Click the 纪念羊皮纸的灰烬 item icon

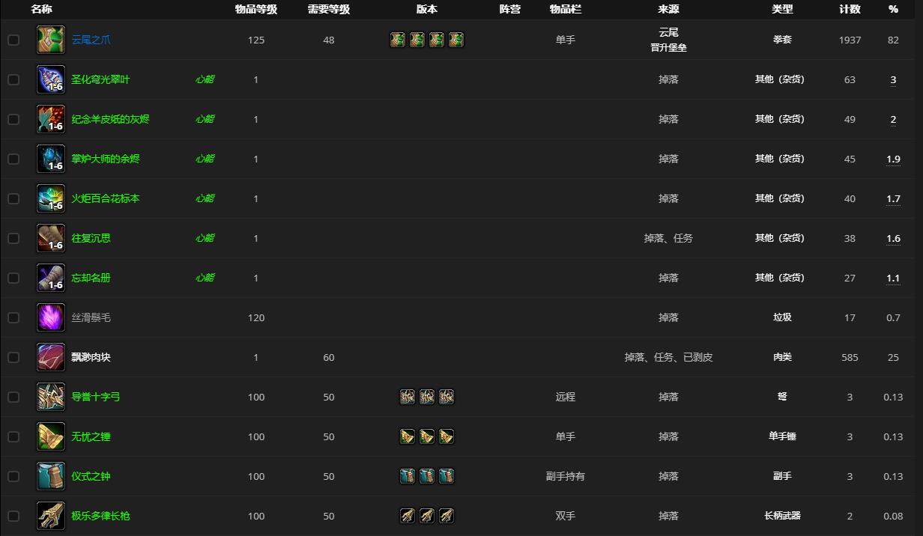pos(50,118)
